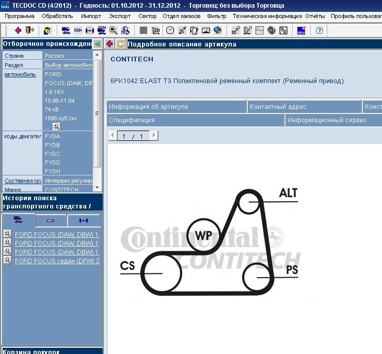This screenshot has width=382, height=354.
Task: Click the grayed fan wheel icon
Action: click(283, 30)
